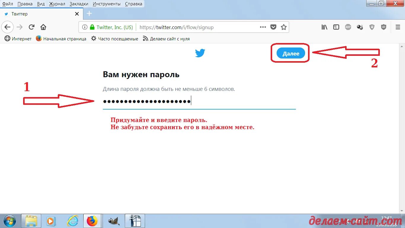
Task: Click inside the password input field
Action: (199, 102)
